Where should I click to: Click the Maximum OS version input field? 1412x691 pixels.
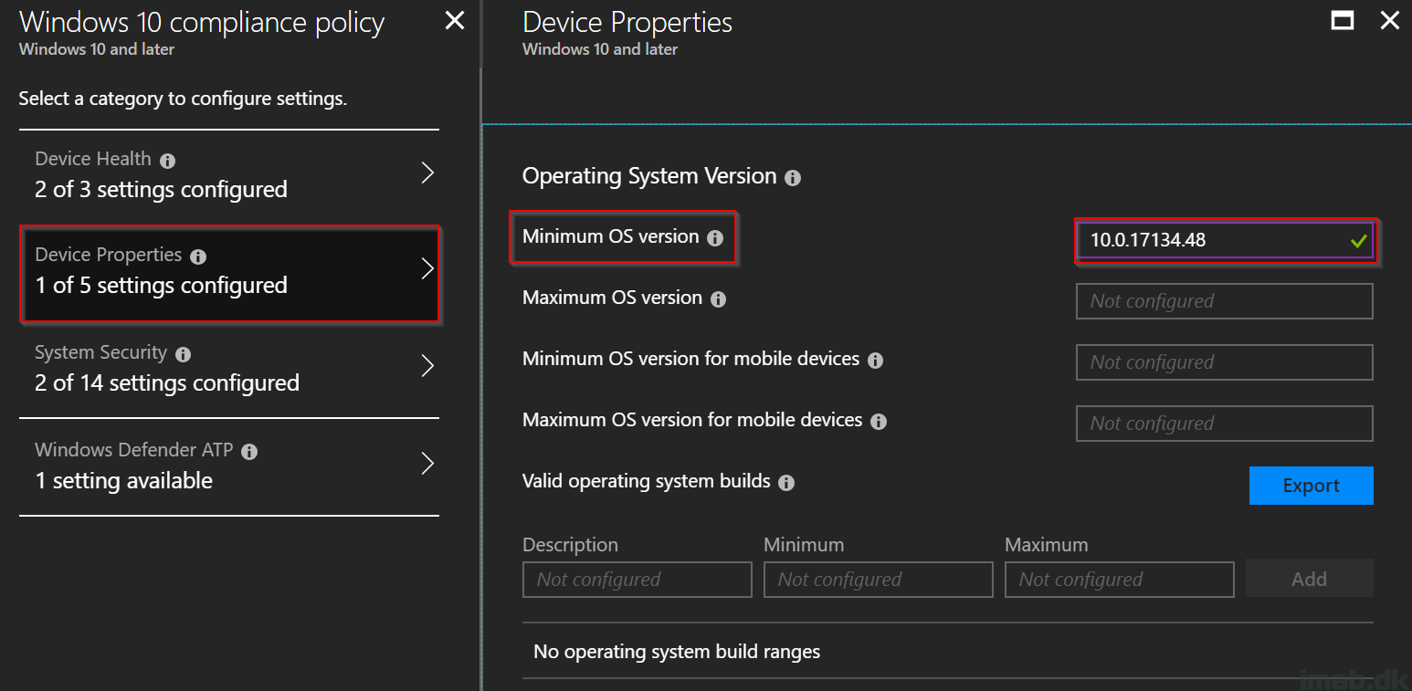(x=1225, y=301)
